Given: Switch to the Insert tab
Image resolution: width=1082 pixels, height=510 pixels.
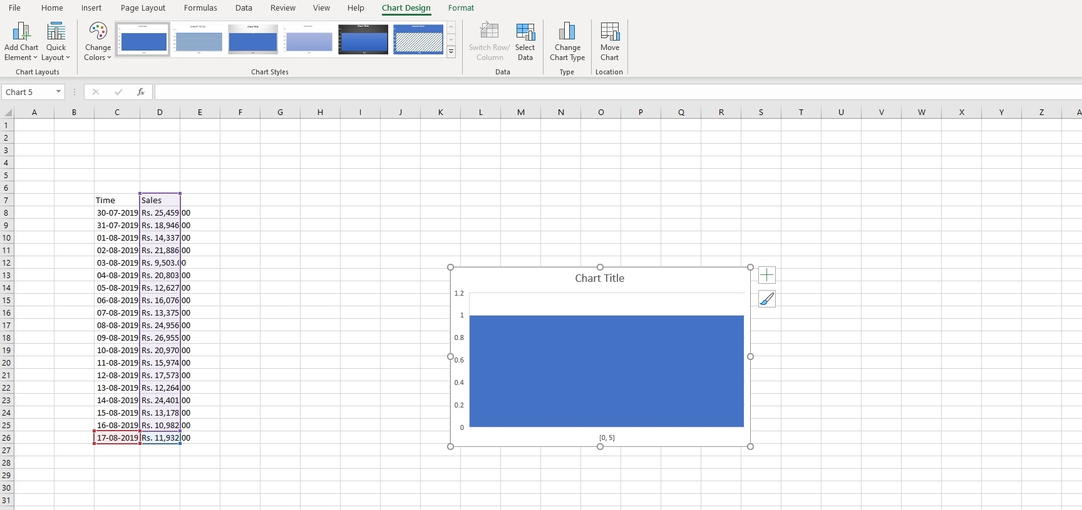Looking at the screenshot, I should [x=91, y=8].
